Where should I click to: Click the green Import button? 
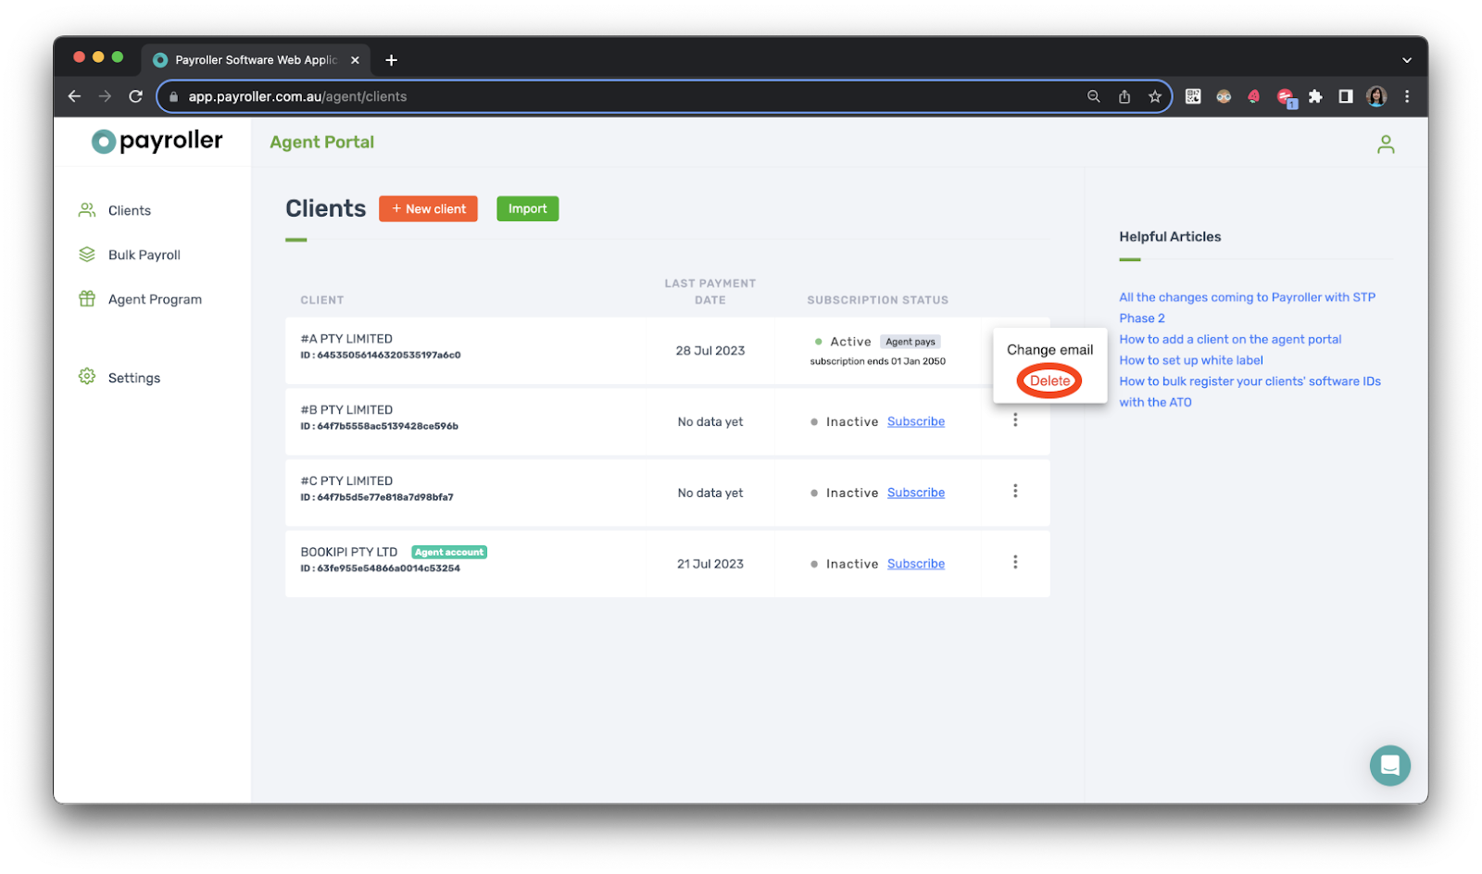(527, 209)
